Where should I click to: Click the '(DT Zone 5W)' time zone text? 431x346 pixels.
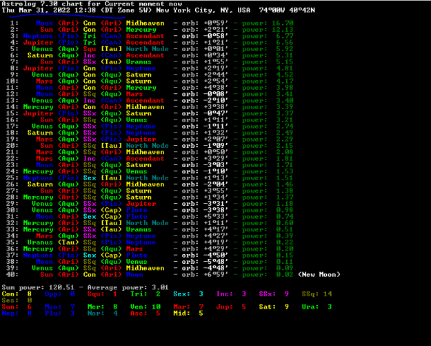click(126, 10)
